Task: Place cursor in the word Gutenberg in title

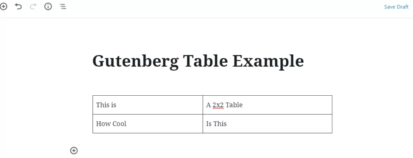Action: tap(136, 62)
